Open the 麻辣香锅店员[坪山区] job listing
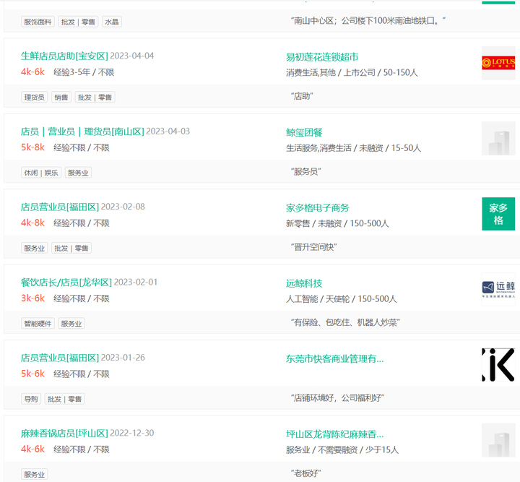This screenshot has width=520, height=482. [64, 434]
